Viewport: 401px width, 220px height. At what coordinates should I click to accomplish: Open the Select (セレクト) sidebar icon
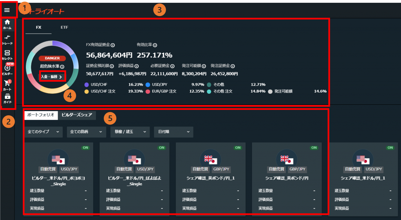[x=7, y=55]
